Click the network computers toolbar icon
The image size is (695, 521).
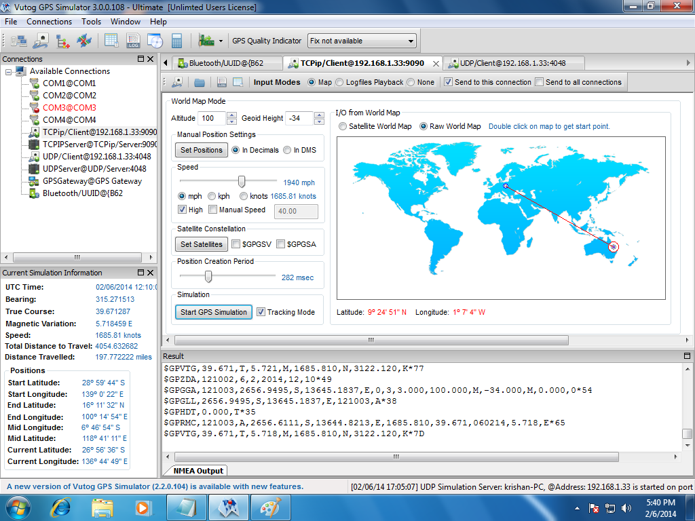pos(18,41)
